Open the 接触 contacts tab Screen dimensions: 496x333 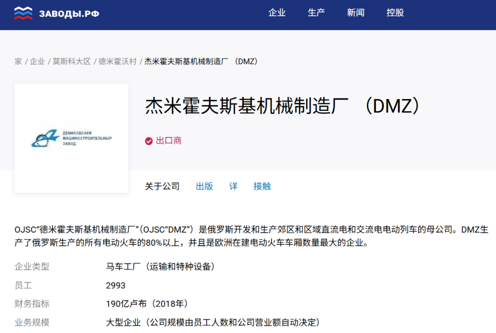262,186
